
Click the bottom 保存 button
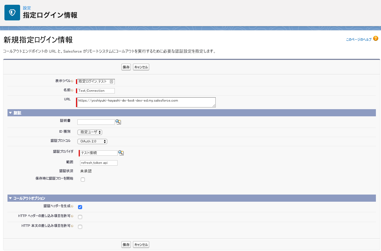pyautogui.click(x=126, y=245)
